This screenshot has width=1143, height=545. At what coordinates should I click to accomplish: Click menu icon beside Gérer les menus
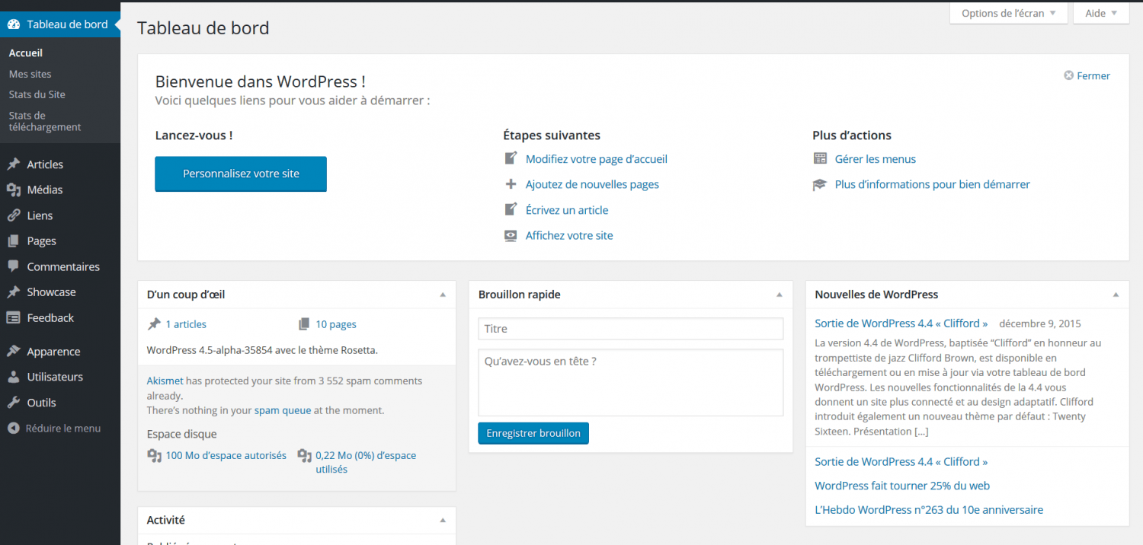coord(820,159)
